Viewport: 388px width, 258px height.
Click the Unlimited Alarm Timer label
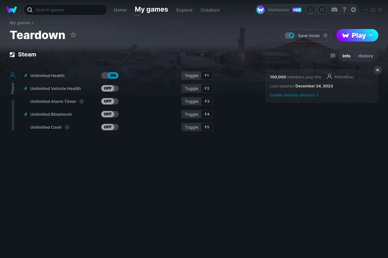(53, 101)
